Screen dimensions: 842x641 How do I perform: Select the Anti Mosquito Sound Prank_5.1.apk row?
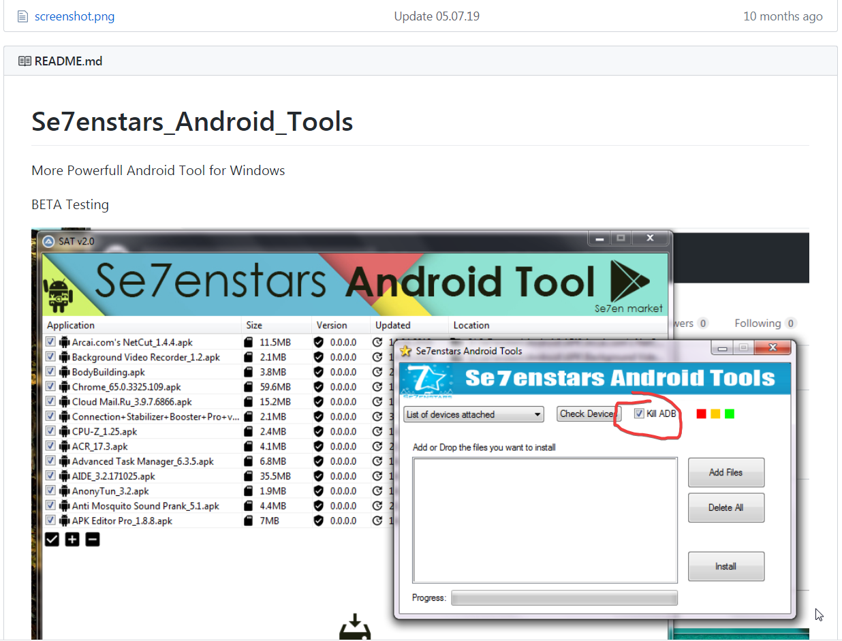click(219, 505)
